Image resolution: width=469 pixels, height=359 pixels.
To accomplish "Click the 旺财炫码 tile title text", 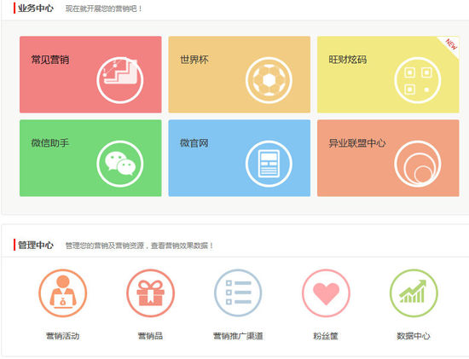I will (348, 60).
